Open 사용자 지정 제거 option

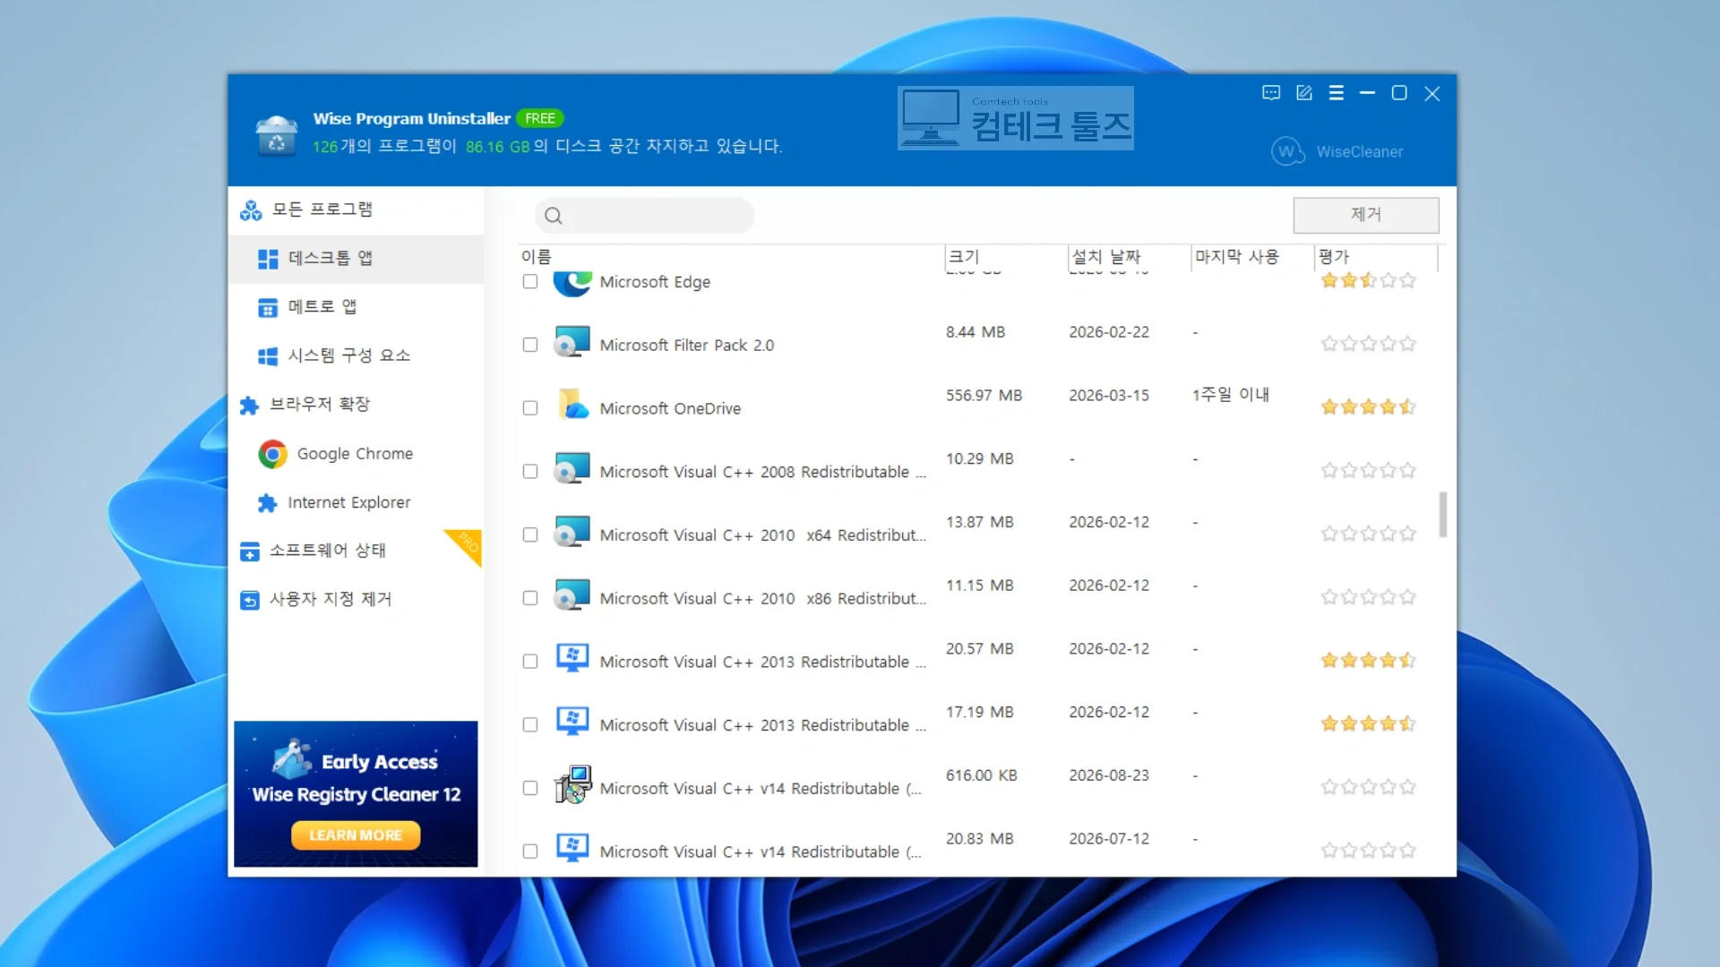356,599
